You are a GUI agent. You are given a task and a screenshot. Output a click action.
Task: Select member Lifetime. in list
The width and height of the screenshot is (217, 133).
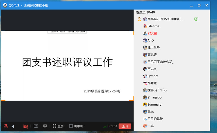click(x=154, y=26)
